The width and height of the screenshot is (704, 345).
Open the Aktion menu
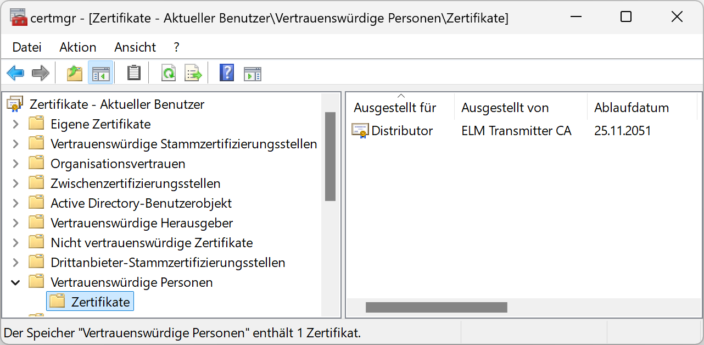78,47
